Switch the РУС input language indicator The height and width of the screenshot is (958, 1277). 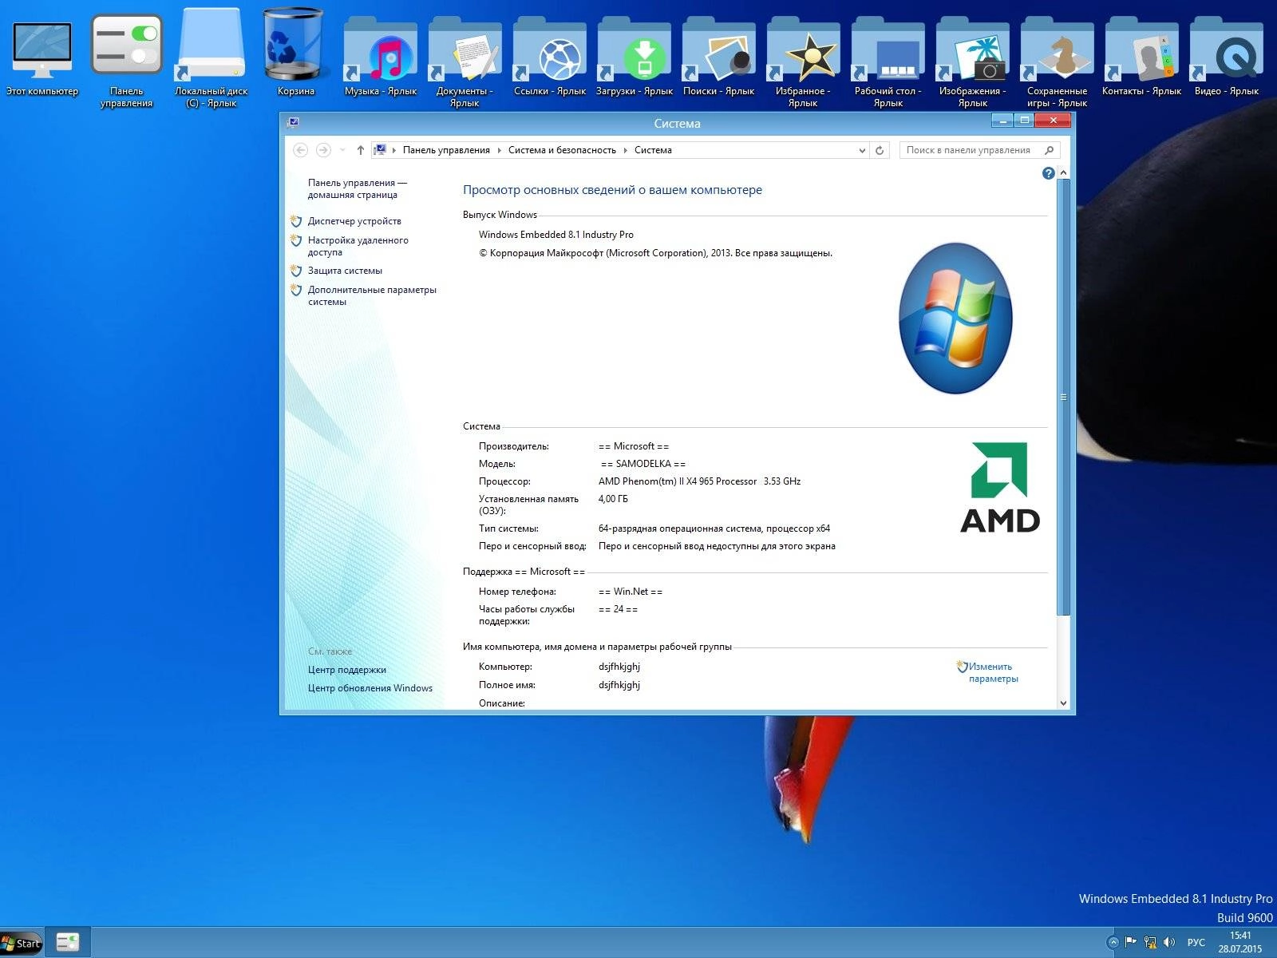1196,943
